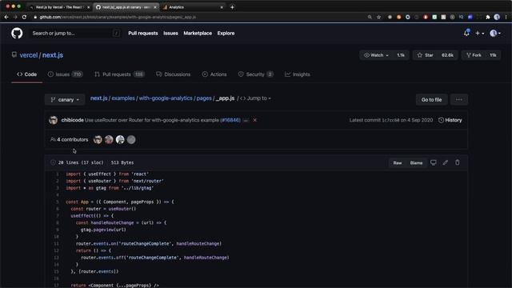Viewport: 512px width, 288px height.
Task: Open the three-dots file options menu
Action: (x=458, y=99)
